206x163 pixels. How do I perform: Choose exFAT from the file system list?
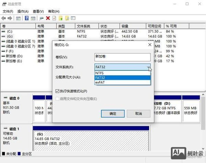[x=123, y=82]
